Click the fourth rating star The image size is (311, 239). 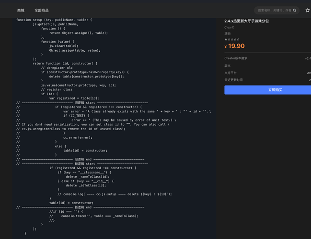point(235,40)
